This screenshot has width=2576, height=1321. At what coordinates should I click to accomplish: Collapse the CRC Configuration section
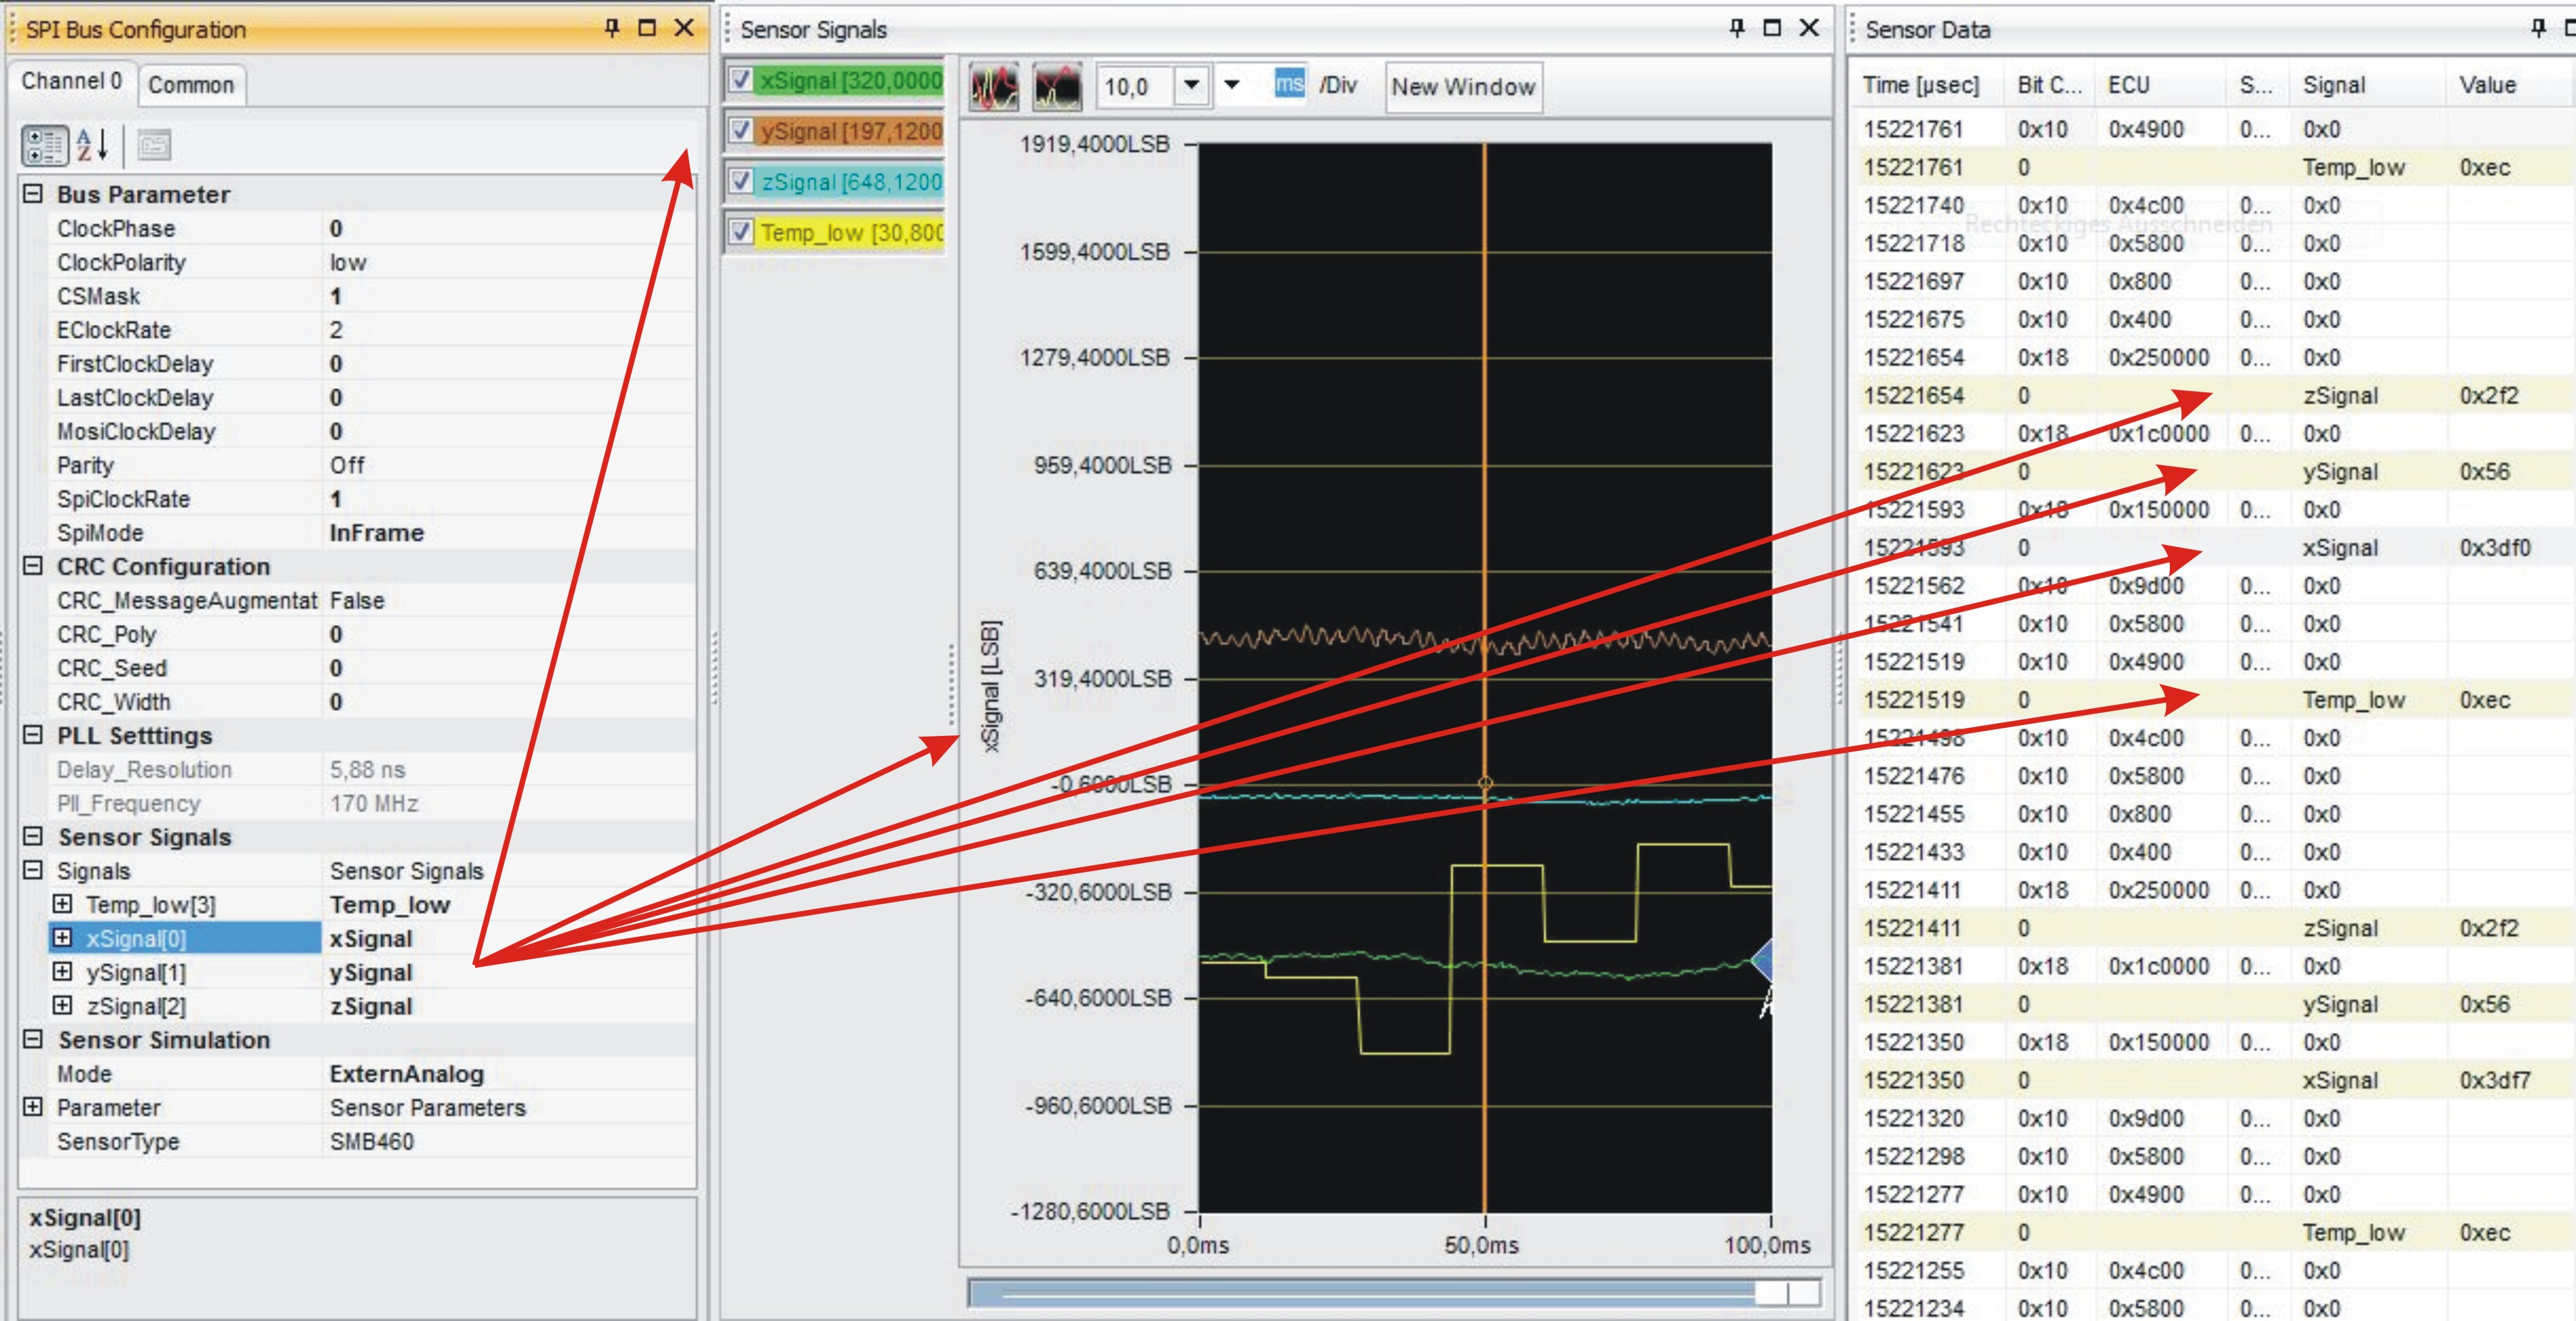(33, 565)
